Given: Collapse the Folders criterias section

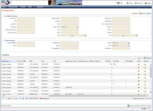Looking at the screenshot, I should click(5, 16).
